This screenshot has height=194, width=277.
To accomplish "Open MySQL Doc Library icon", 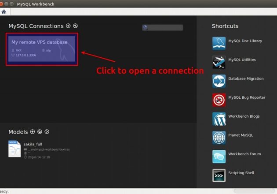I will [219, 43].
